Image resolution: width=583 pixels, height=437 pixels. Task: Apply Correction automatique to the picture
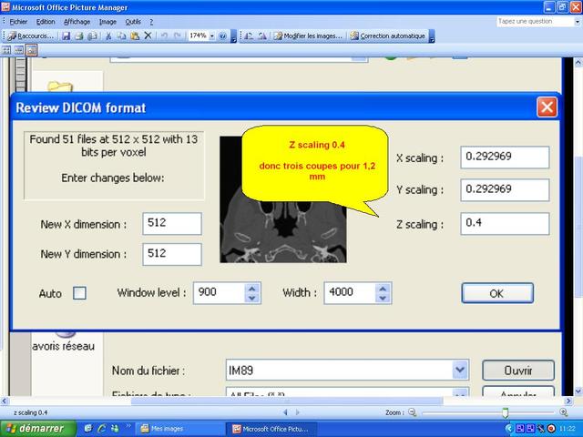click(388, 36)
